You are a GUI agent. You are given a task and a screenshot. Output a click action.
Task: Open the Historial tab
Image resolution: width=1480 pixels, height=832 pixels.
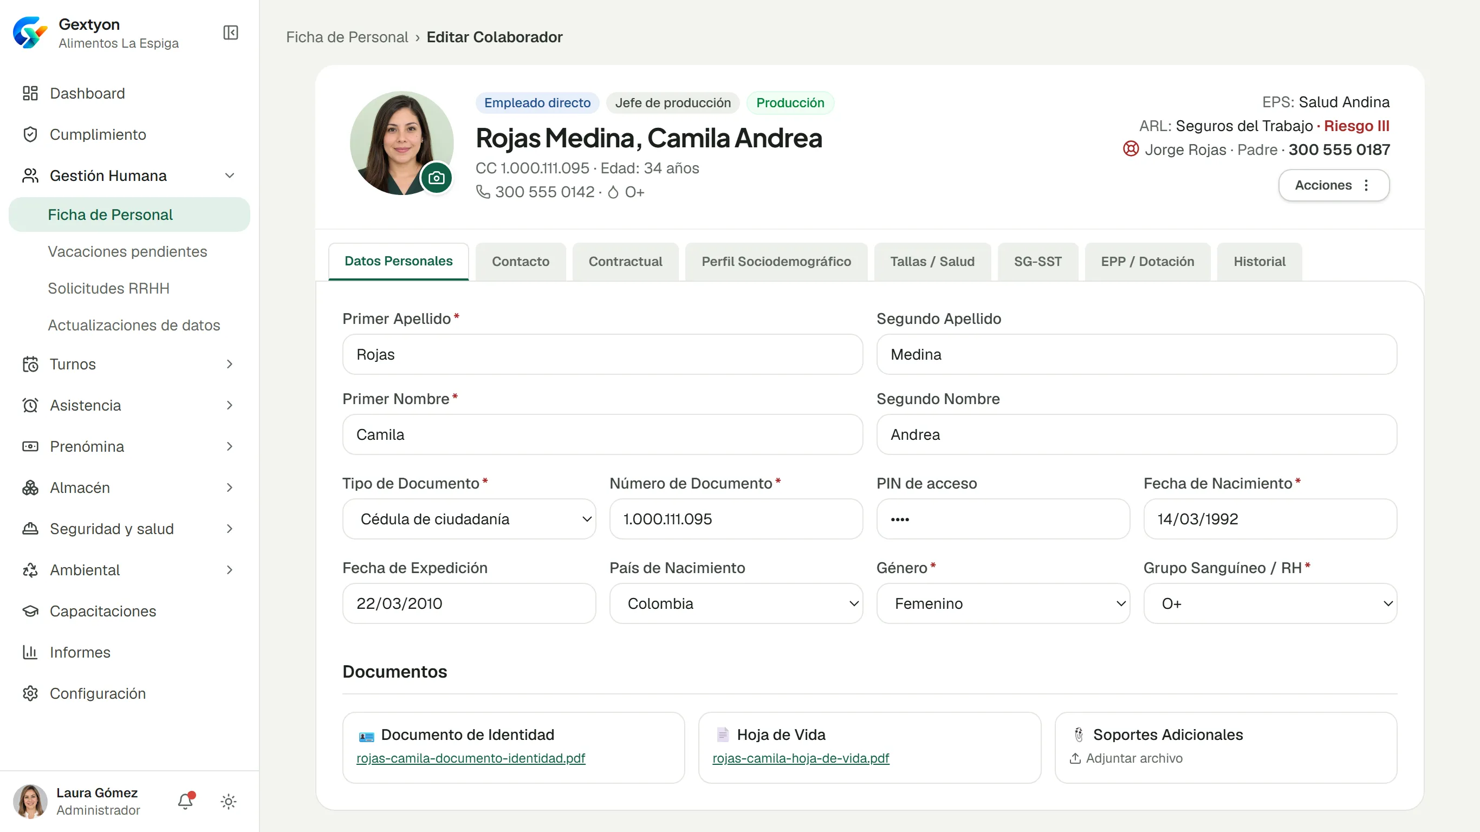tap(1260, 262)
